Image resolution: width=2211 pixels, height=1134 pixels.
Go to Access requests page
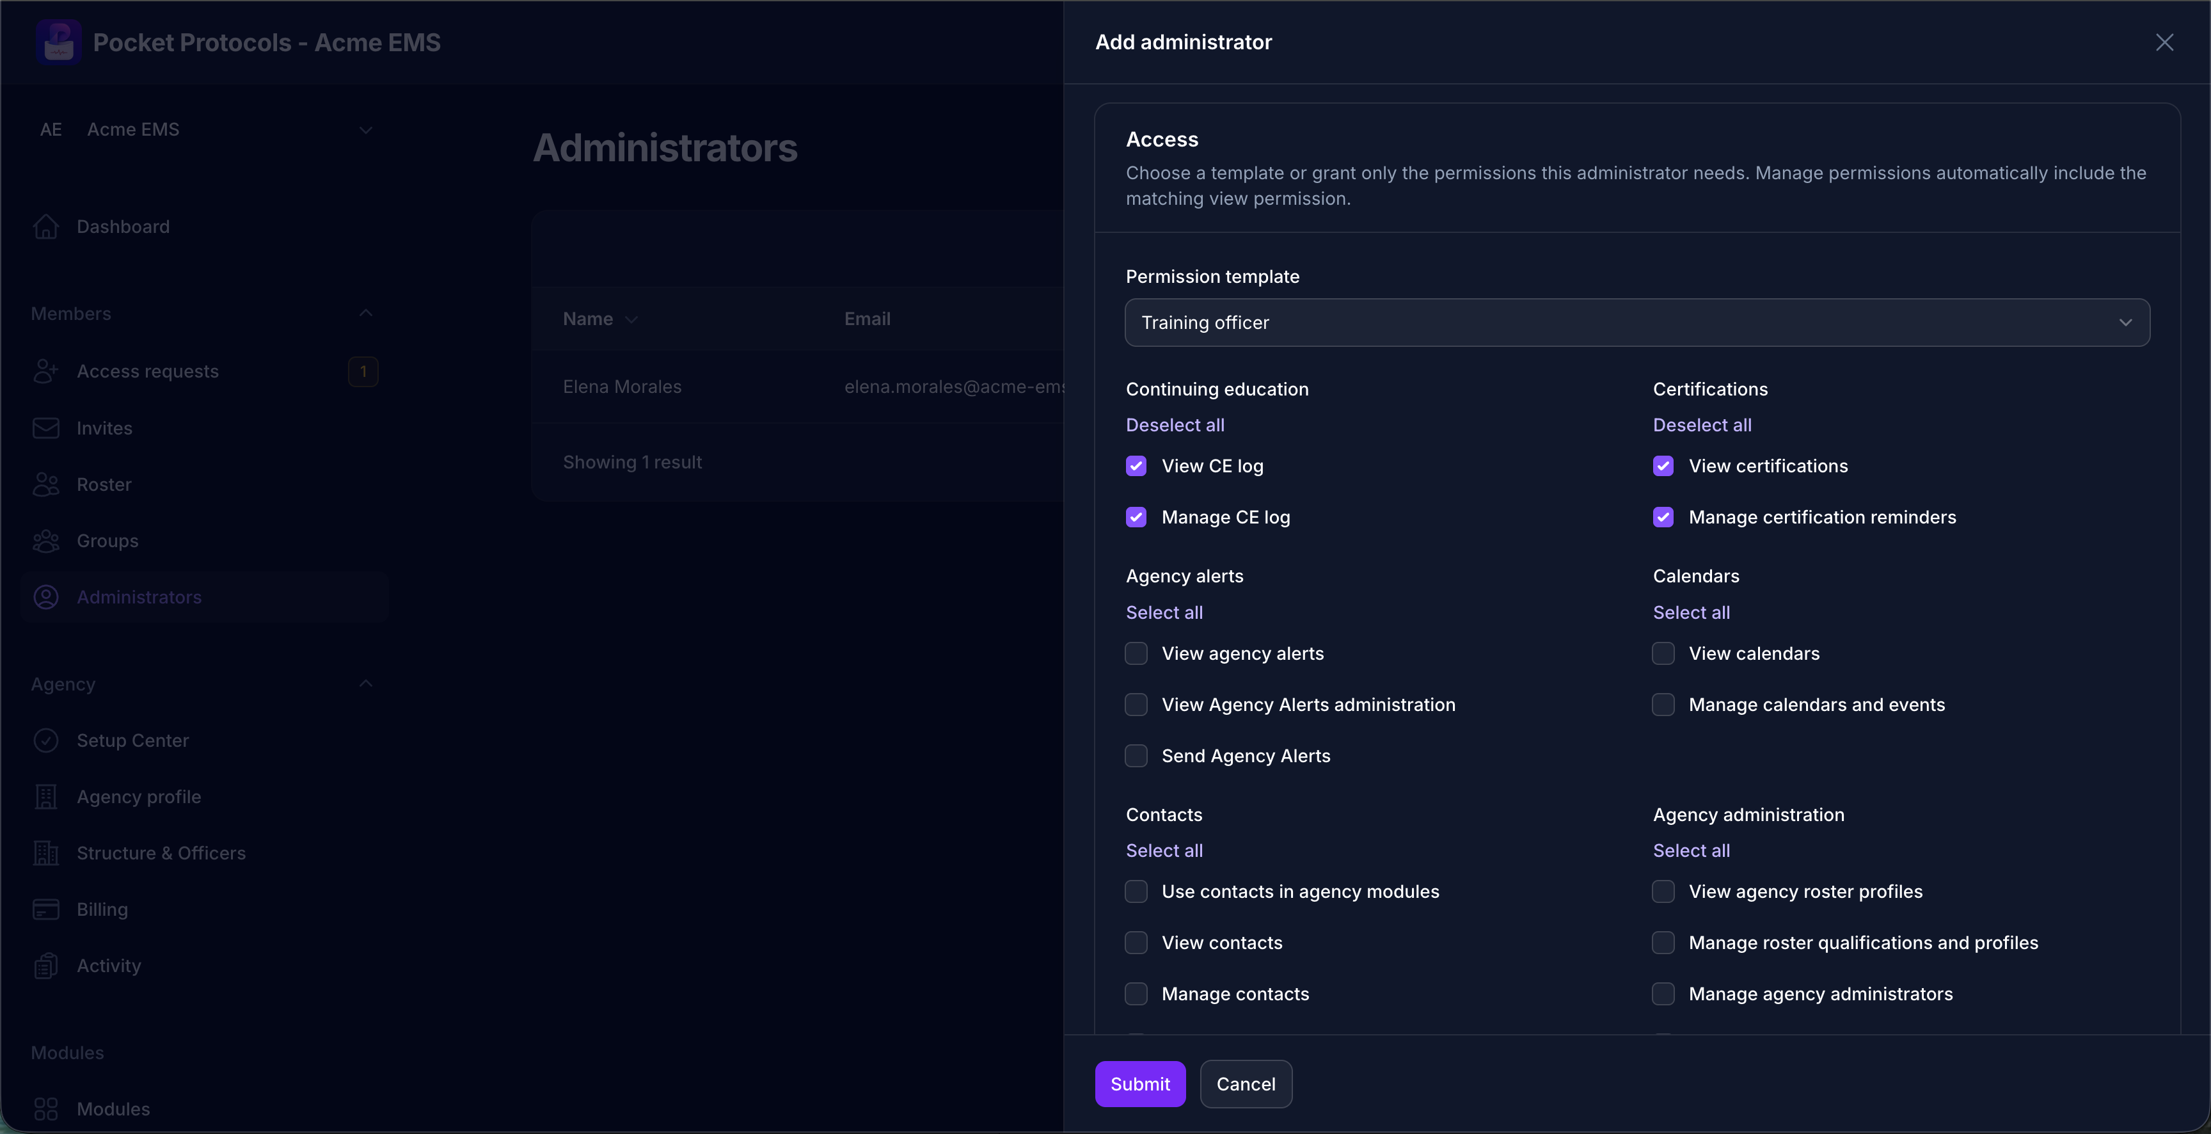[x=205, y=371]
